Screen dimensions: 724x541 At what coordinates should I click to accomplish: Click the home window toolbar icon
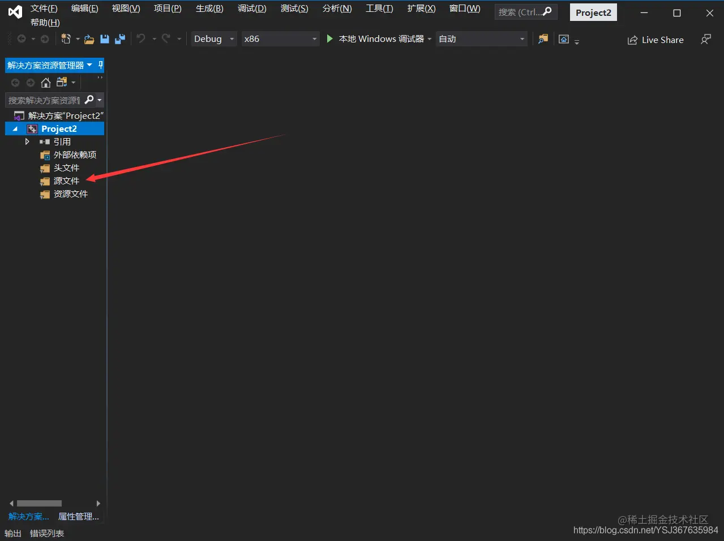coord(564,39)
